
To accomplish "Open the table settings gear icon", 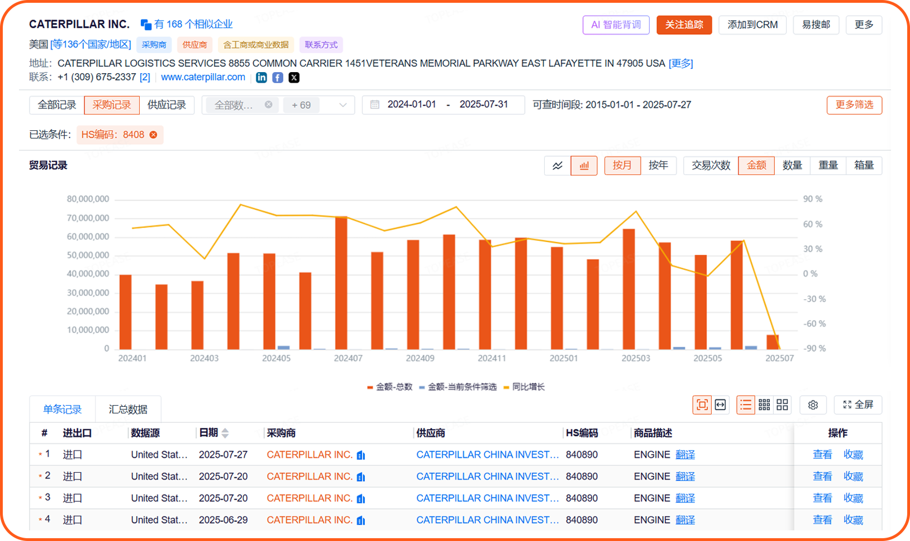I will click(x=813, y=405).
